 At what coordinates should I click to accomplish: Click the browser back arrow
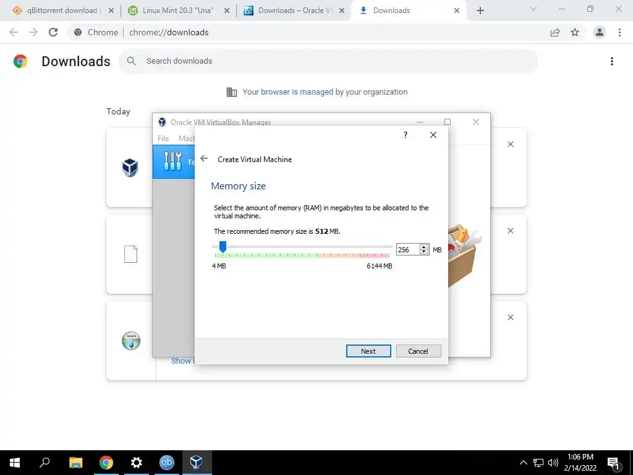coord(14,32)
